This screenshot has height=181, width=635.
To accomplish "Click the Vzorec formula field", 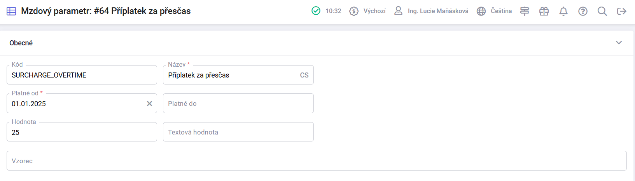I will pos(317,161).
